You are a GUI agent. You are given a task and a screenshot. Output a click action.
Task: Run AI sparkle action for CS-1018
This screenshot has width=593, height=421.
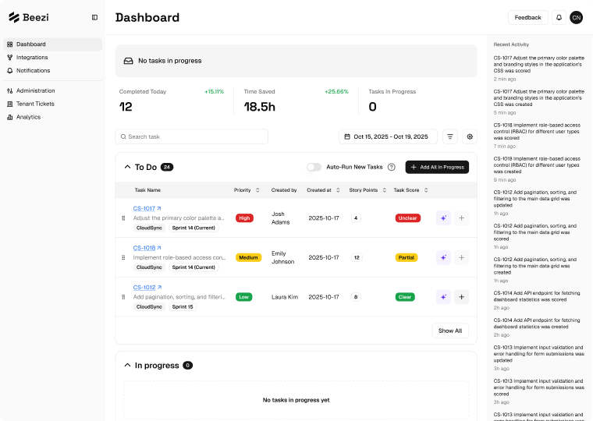pyautogui.click(x=443, y=258)
